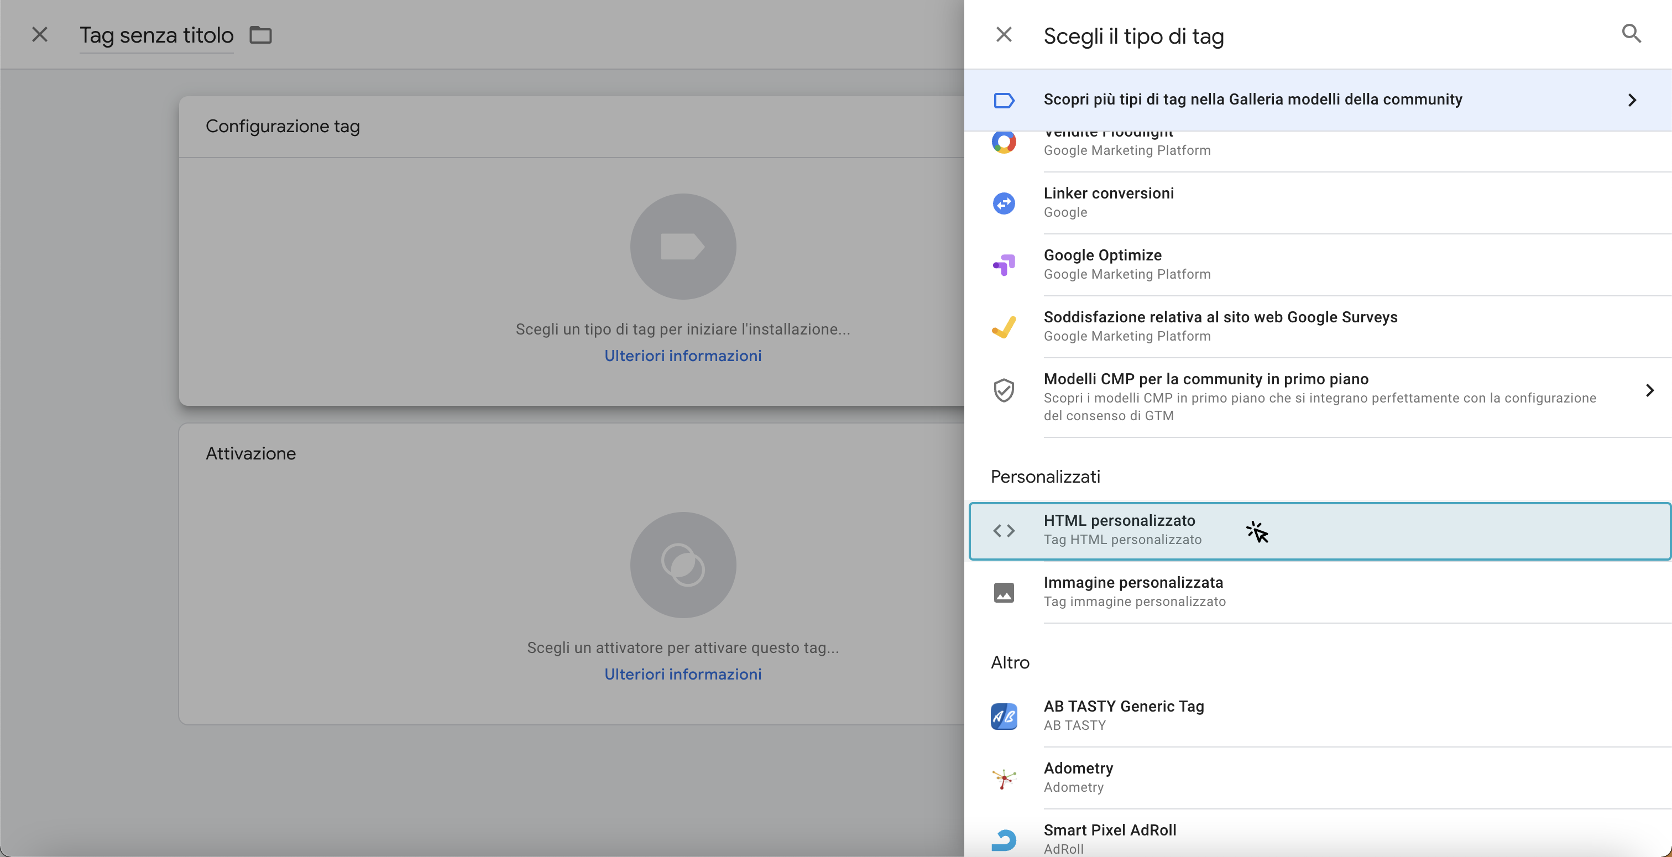Click the Google Optimize icon
The height and width of the screenshot is (857, 1672).
tap(1004, 265)
